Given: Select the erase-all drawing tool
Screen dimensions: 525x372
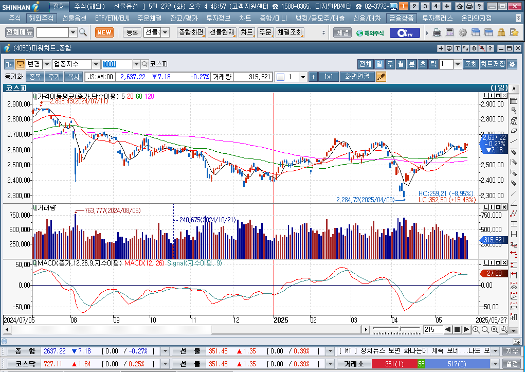Looking at the screenshot, I should pos(514,121).
